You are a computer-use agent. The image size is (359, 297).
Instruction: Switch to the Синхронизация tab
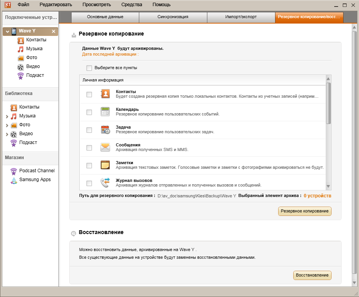(x=173, y=17)
